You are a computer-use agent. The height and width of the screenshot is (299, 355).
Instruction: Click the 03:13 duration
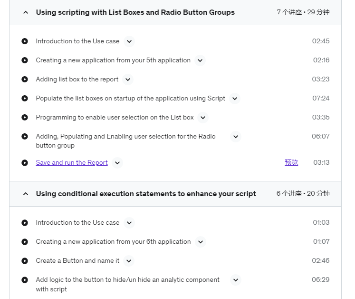coord(321,163)
